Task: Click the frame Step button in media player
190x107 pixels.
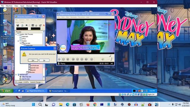Action: click(x=92, y=59)
